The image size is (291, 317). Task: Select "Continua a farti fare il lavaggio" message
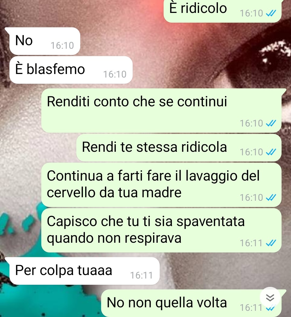(161, 185)
